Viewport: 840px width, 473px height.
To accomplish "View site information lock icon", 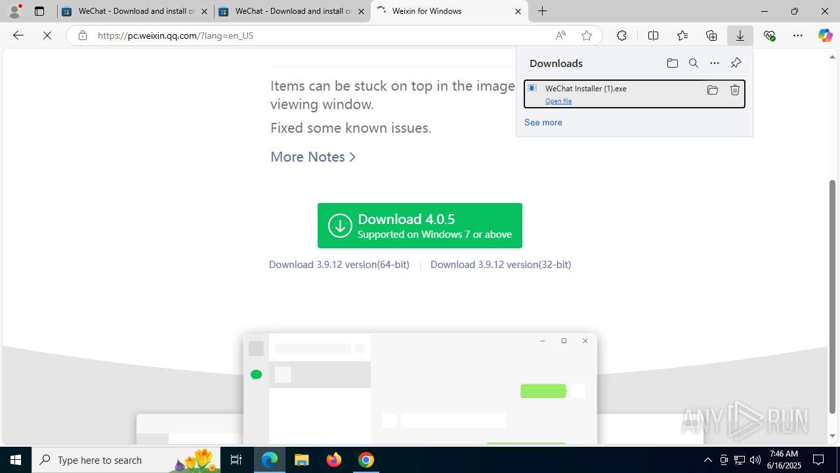I will [x=82, y=35].
